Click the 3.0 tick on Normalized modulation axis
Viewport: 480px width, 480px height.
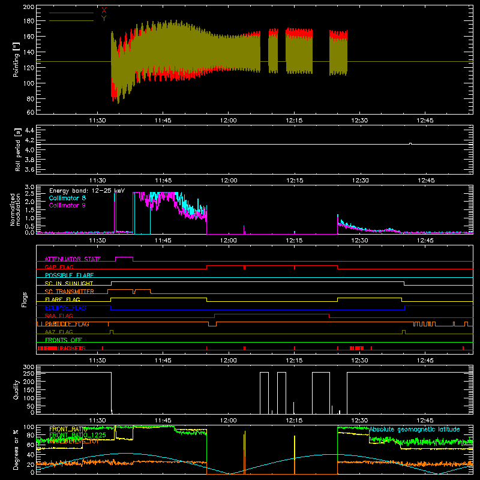(29, 187)
